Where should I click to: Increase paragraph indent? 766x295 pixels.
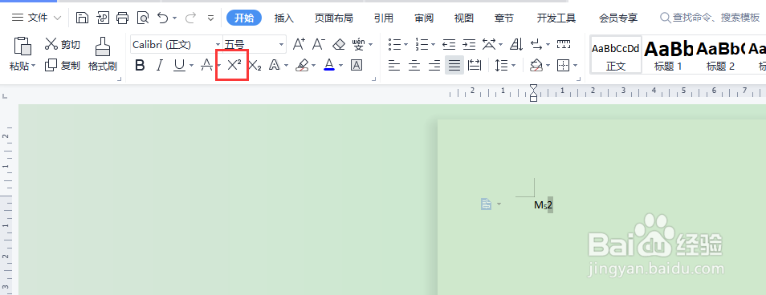(x=469, y=44)
